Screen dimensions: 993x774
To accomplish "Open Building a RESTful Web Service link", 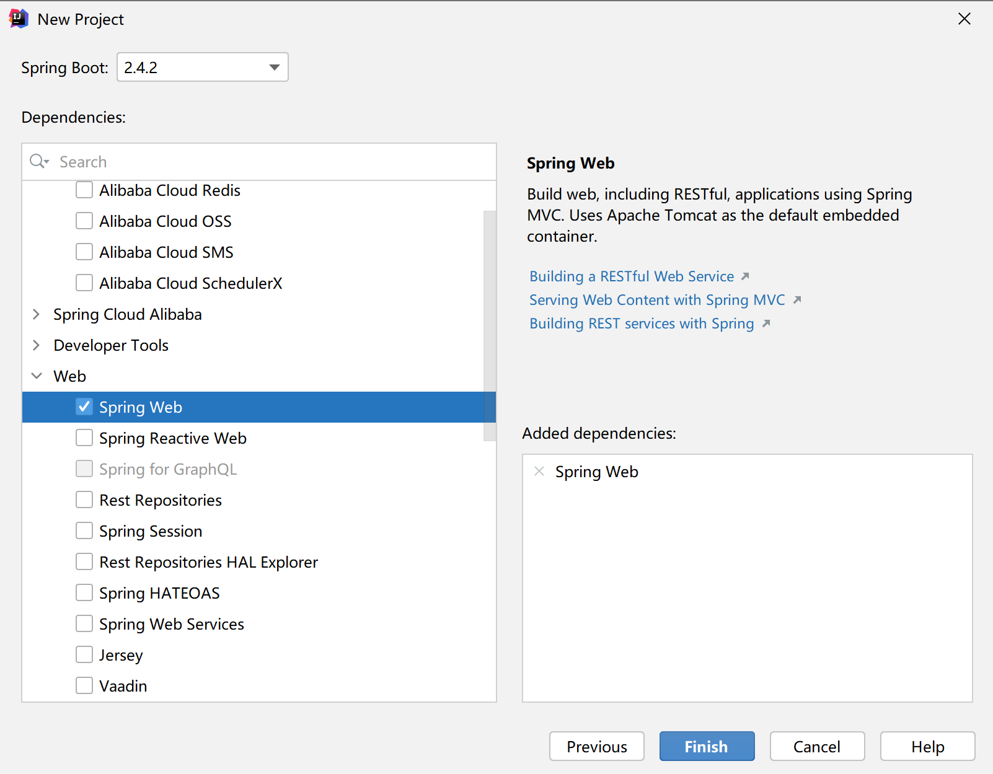I will coord(632,276).
